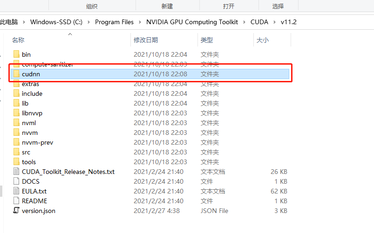Click the DOCS file name
374x233 pixels.
pyautogui.click(x=31, y=181)
